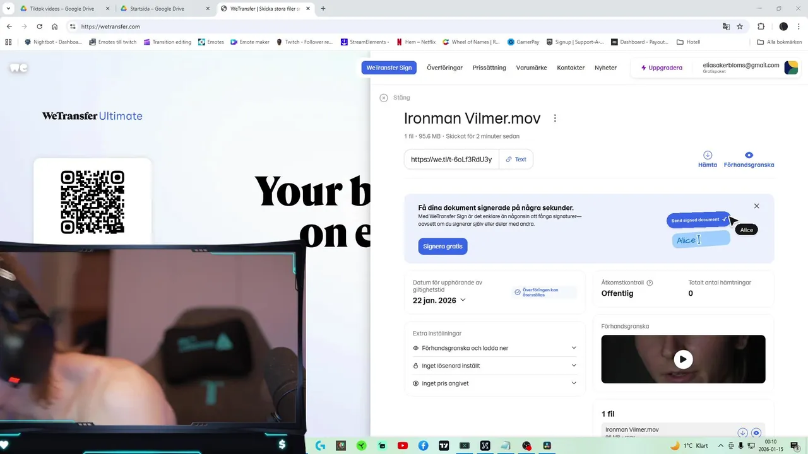Screen dimensions: 808x454
Task: Open the Chrome three-dot menu
Action: [799, 26]
